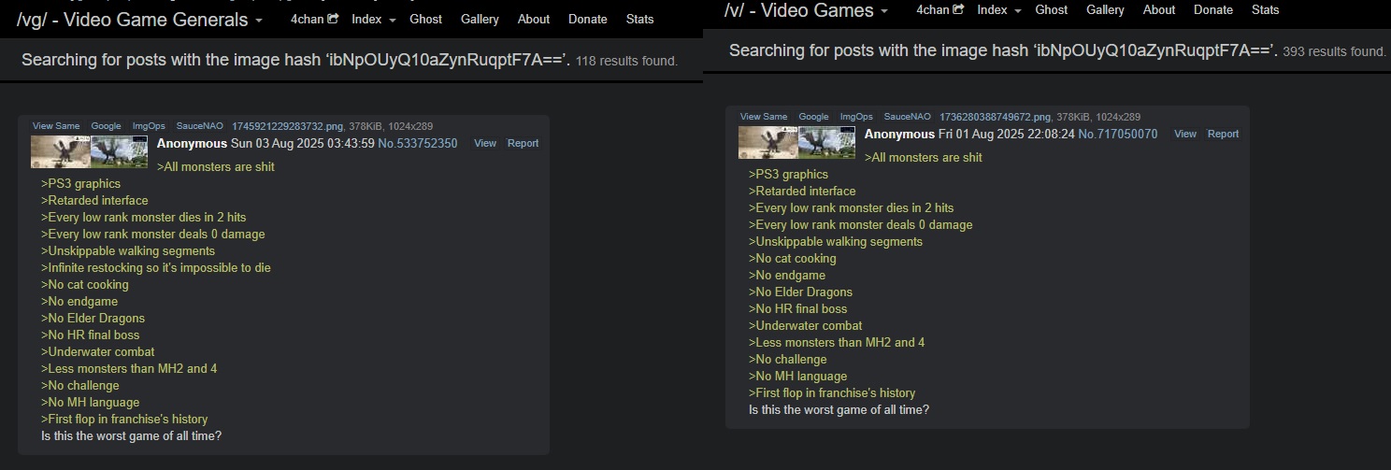Screen dimensions: 1391x470
Task: Click post number No.533752350
Action: tap(418, 143)
